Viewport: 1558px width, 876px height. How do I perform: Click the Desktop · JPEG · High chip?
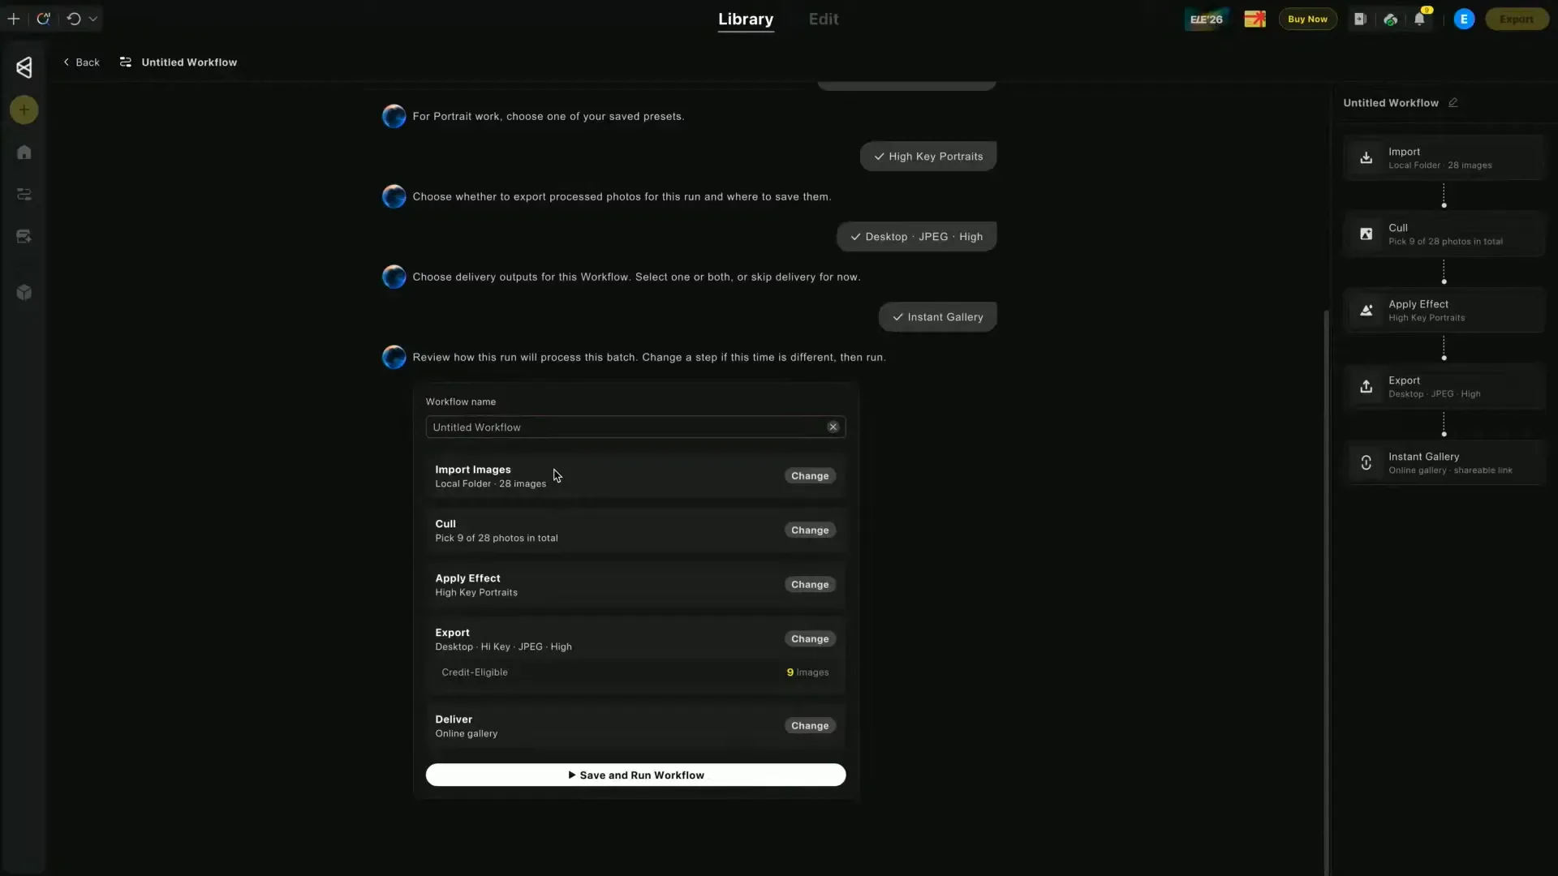(916, 236)
